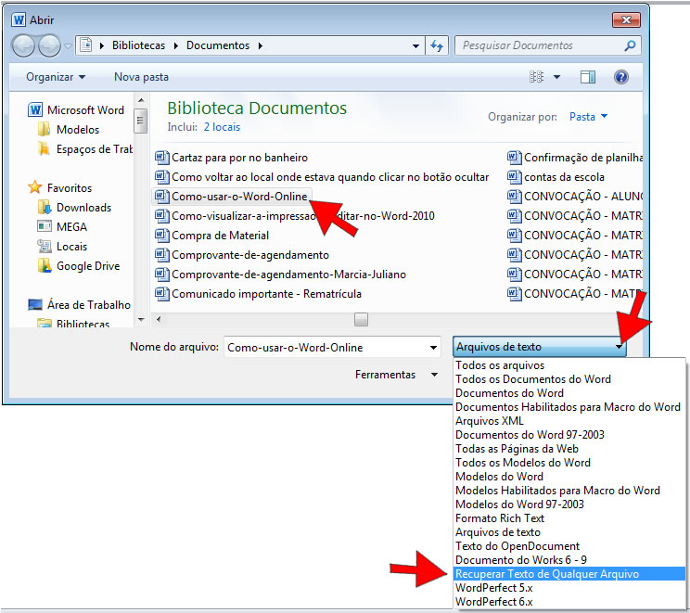Open the help question mark icon
The height and width of the screenshot is (613, 690).
(x=621, y=77)
